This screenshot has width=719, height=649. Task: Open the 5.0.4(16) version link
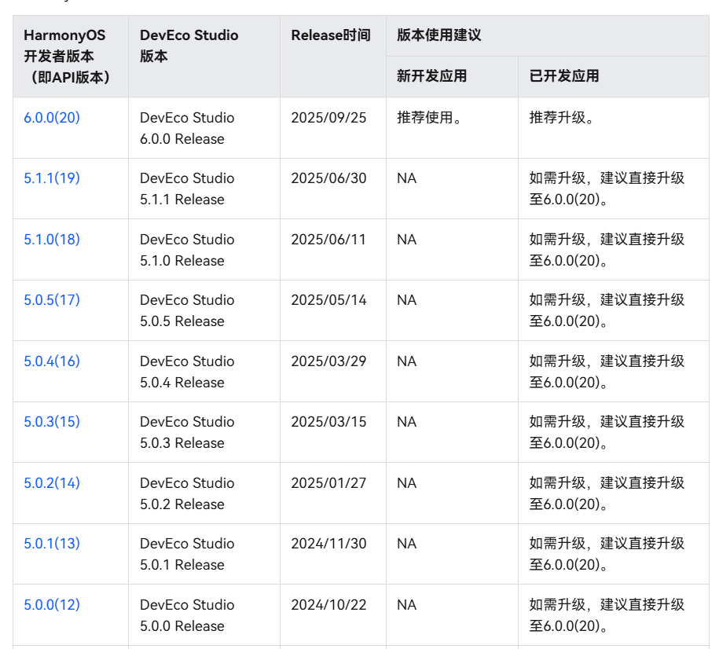52,361
